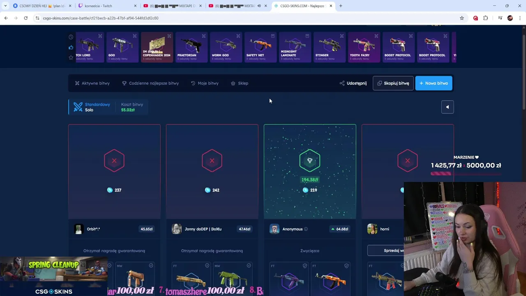This screenshot has height=296, width=526.
Task: Click the Worm God drop card
Action: point(226,47)
